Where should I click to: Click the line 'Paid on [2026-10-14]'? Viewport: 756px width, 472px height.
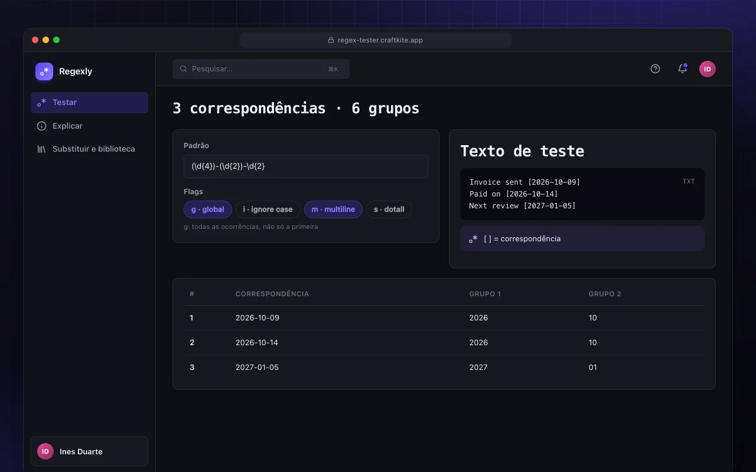tap(513, 194)
